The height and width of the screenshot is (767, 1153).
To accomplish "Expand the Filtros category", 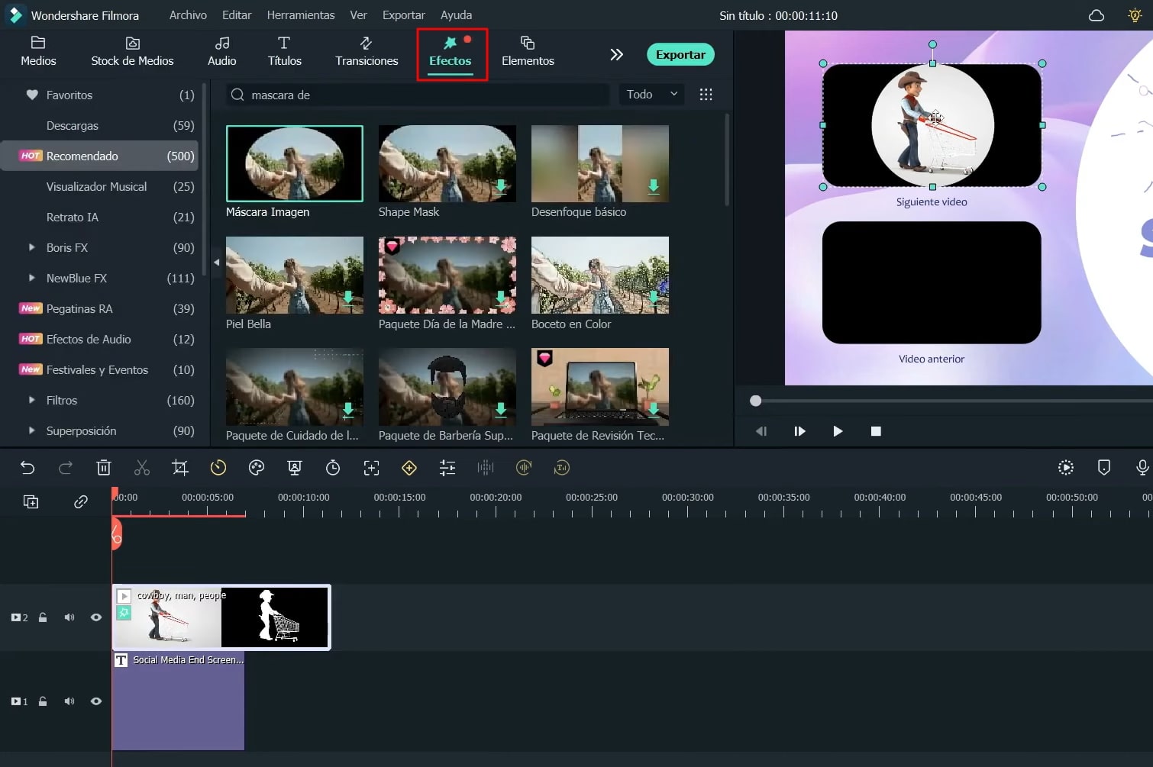I will click(x=31, y=400).
